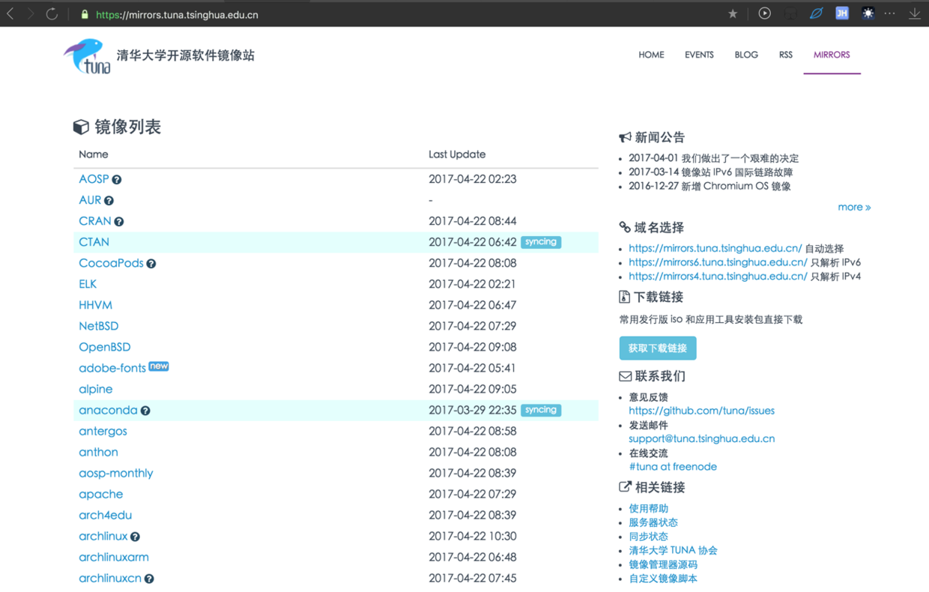Click the browser forward arrow
929x592 pixels.
point(31,13)
